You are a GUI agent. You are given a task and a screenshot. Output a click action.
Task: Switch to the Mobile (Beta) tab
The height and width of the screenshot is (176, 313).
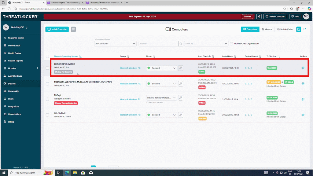click(285, 29)
